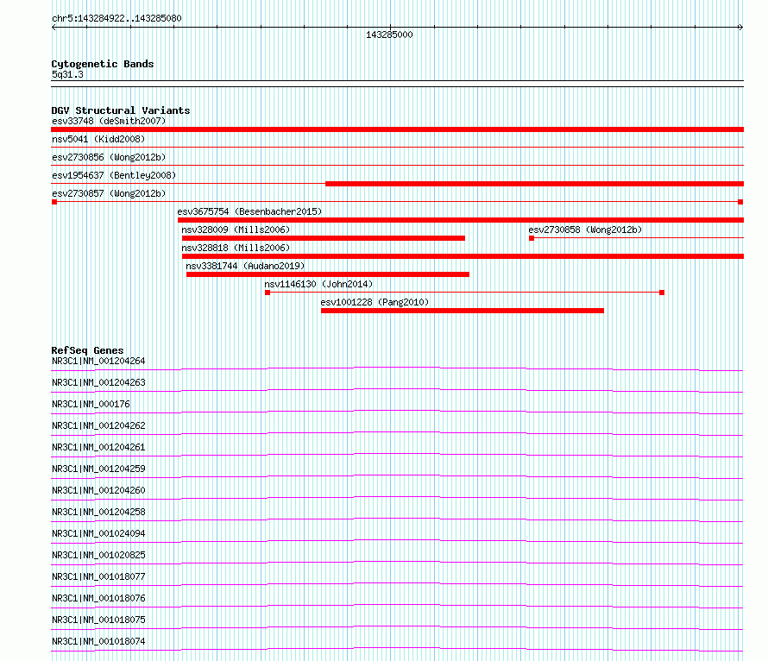Viewport: 768px width, 661px height.
Task: Open variant esv2730858 (Wong2012b) label
Action: coord(585,230)
